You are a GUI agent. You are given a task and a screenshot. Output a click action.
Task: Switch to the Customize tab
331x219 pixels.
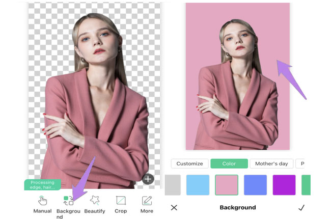tap(189, 163)
